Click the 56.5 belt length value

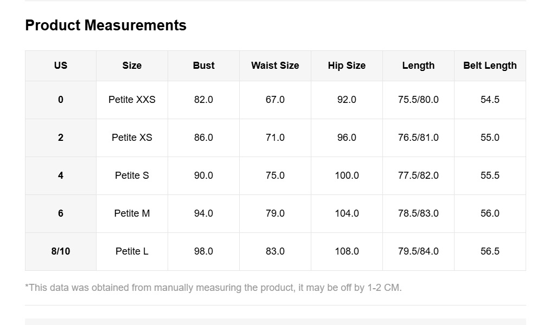tap(490, 251)
